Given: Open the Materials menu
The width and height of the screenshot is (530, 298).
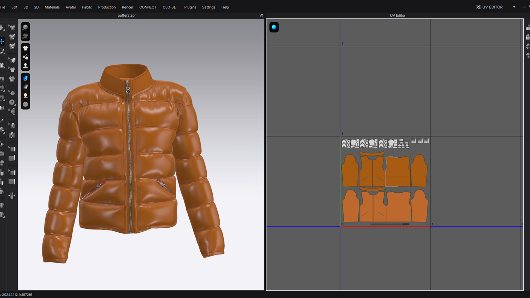Looking at the screenshot, I should [52, 7].
